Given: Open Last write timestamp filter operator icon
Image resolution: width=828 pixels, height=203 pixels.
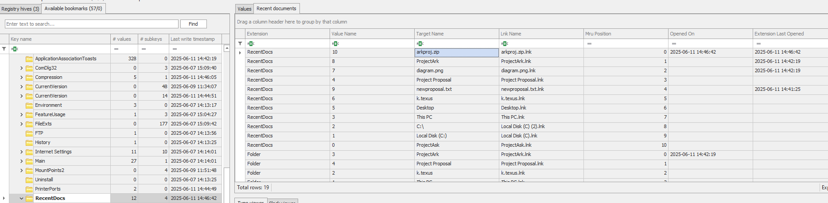Looking at the screenshot, I should [175, 49].
